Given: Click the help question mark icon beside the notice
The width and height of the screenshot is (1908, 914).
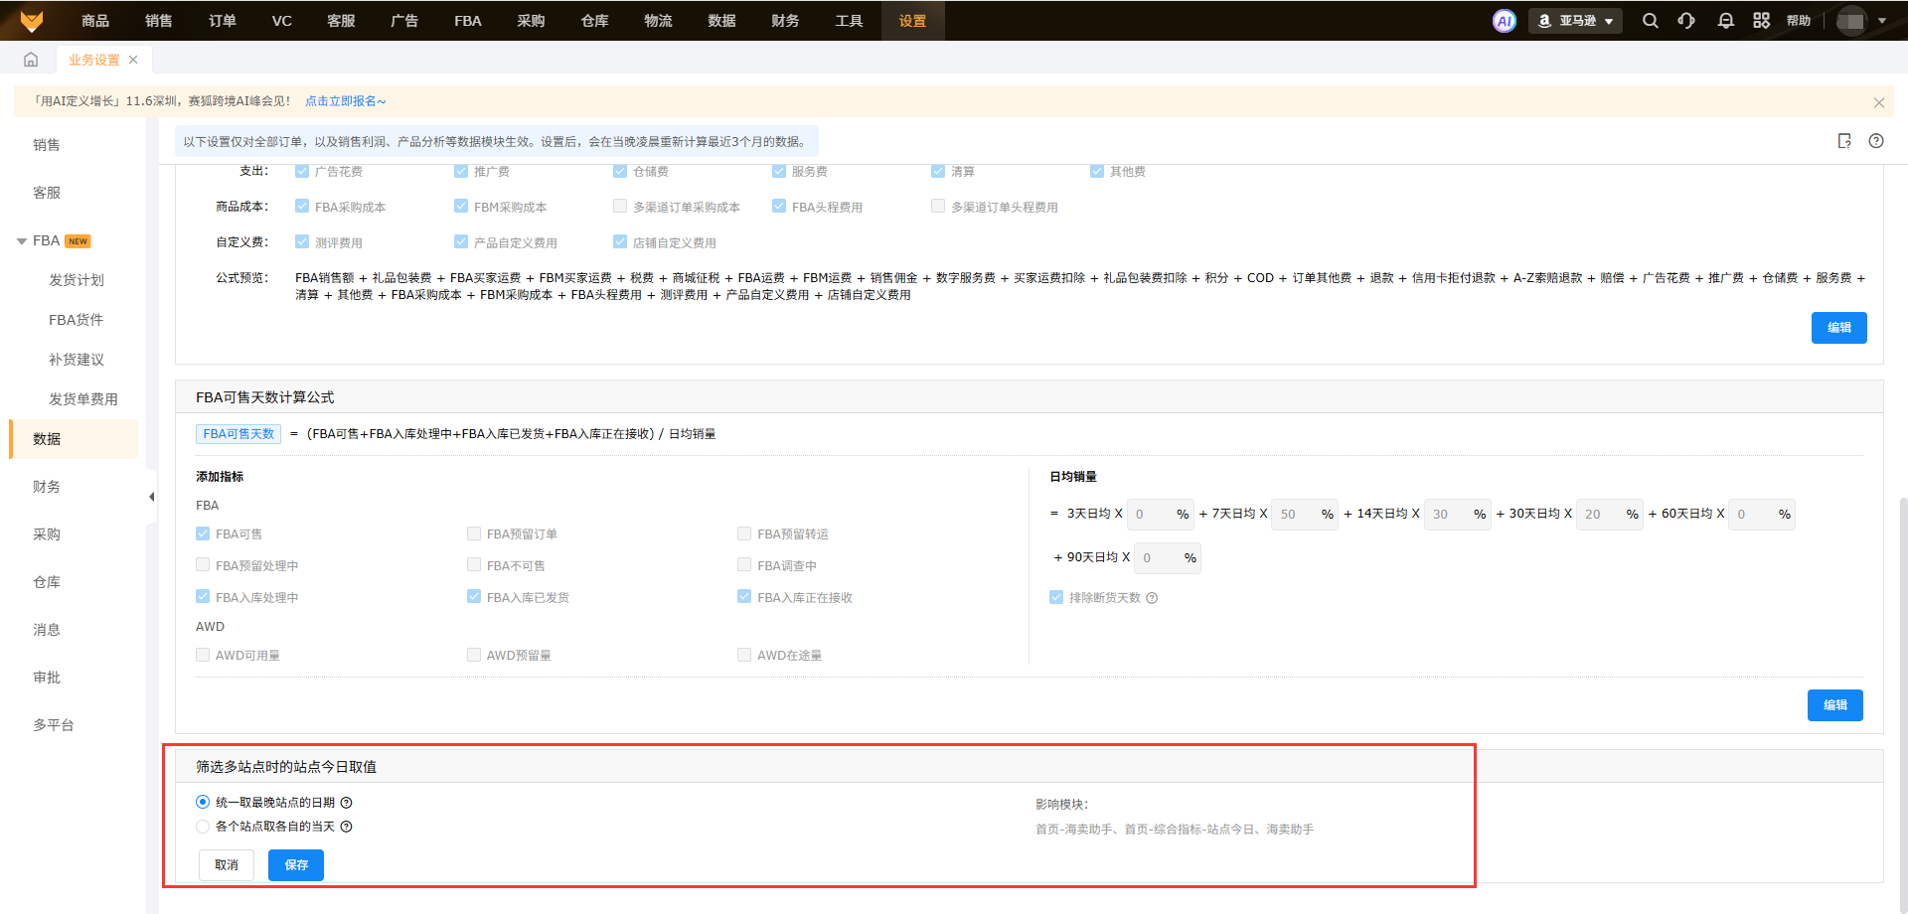Looking at the screenshot, I should coord(1876,141).
